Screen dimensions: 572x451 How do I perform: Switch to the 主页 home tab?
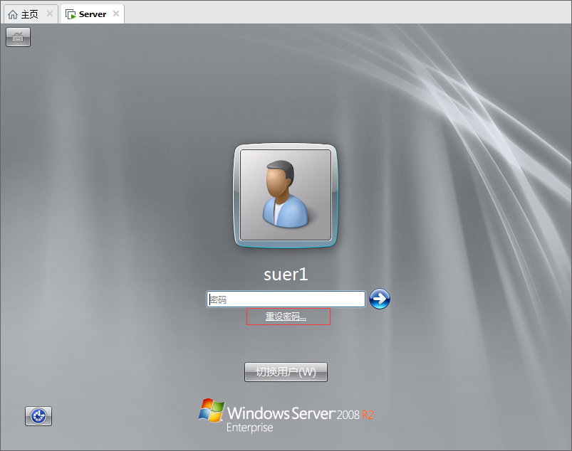coord(29,14)
